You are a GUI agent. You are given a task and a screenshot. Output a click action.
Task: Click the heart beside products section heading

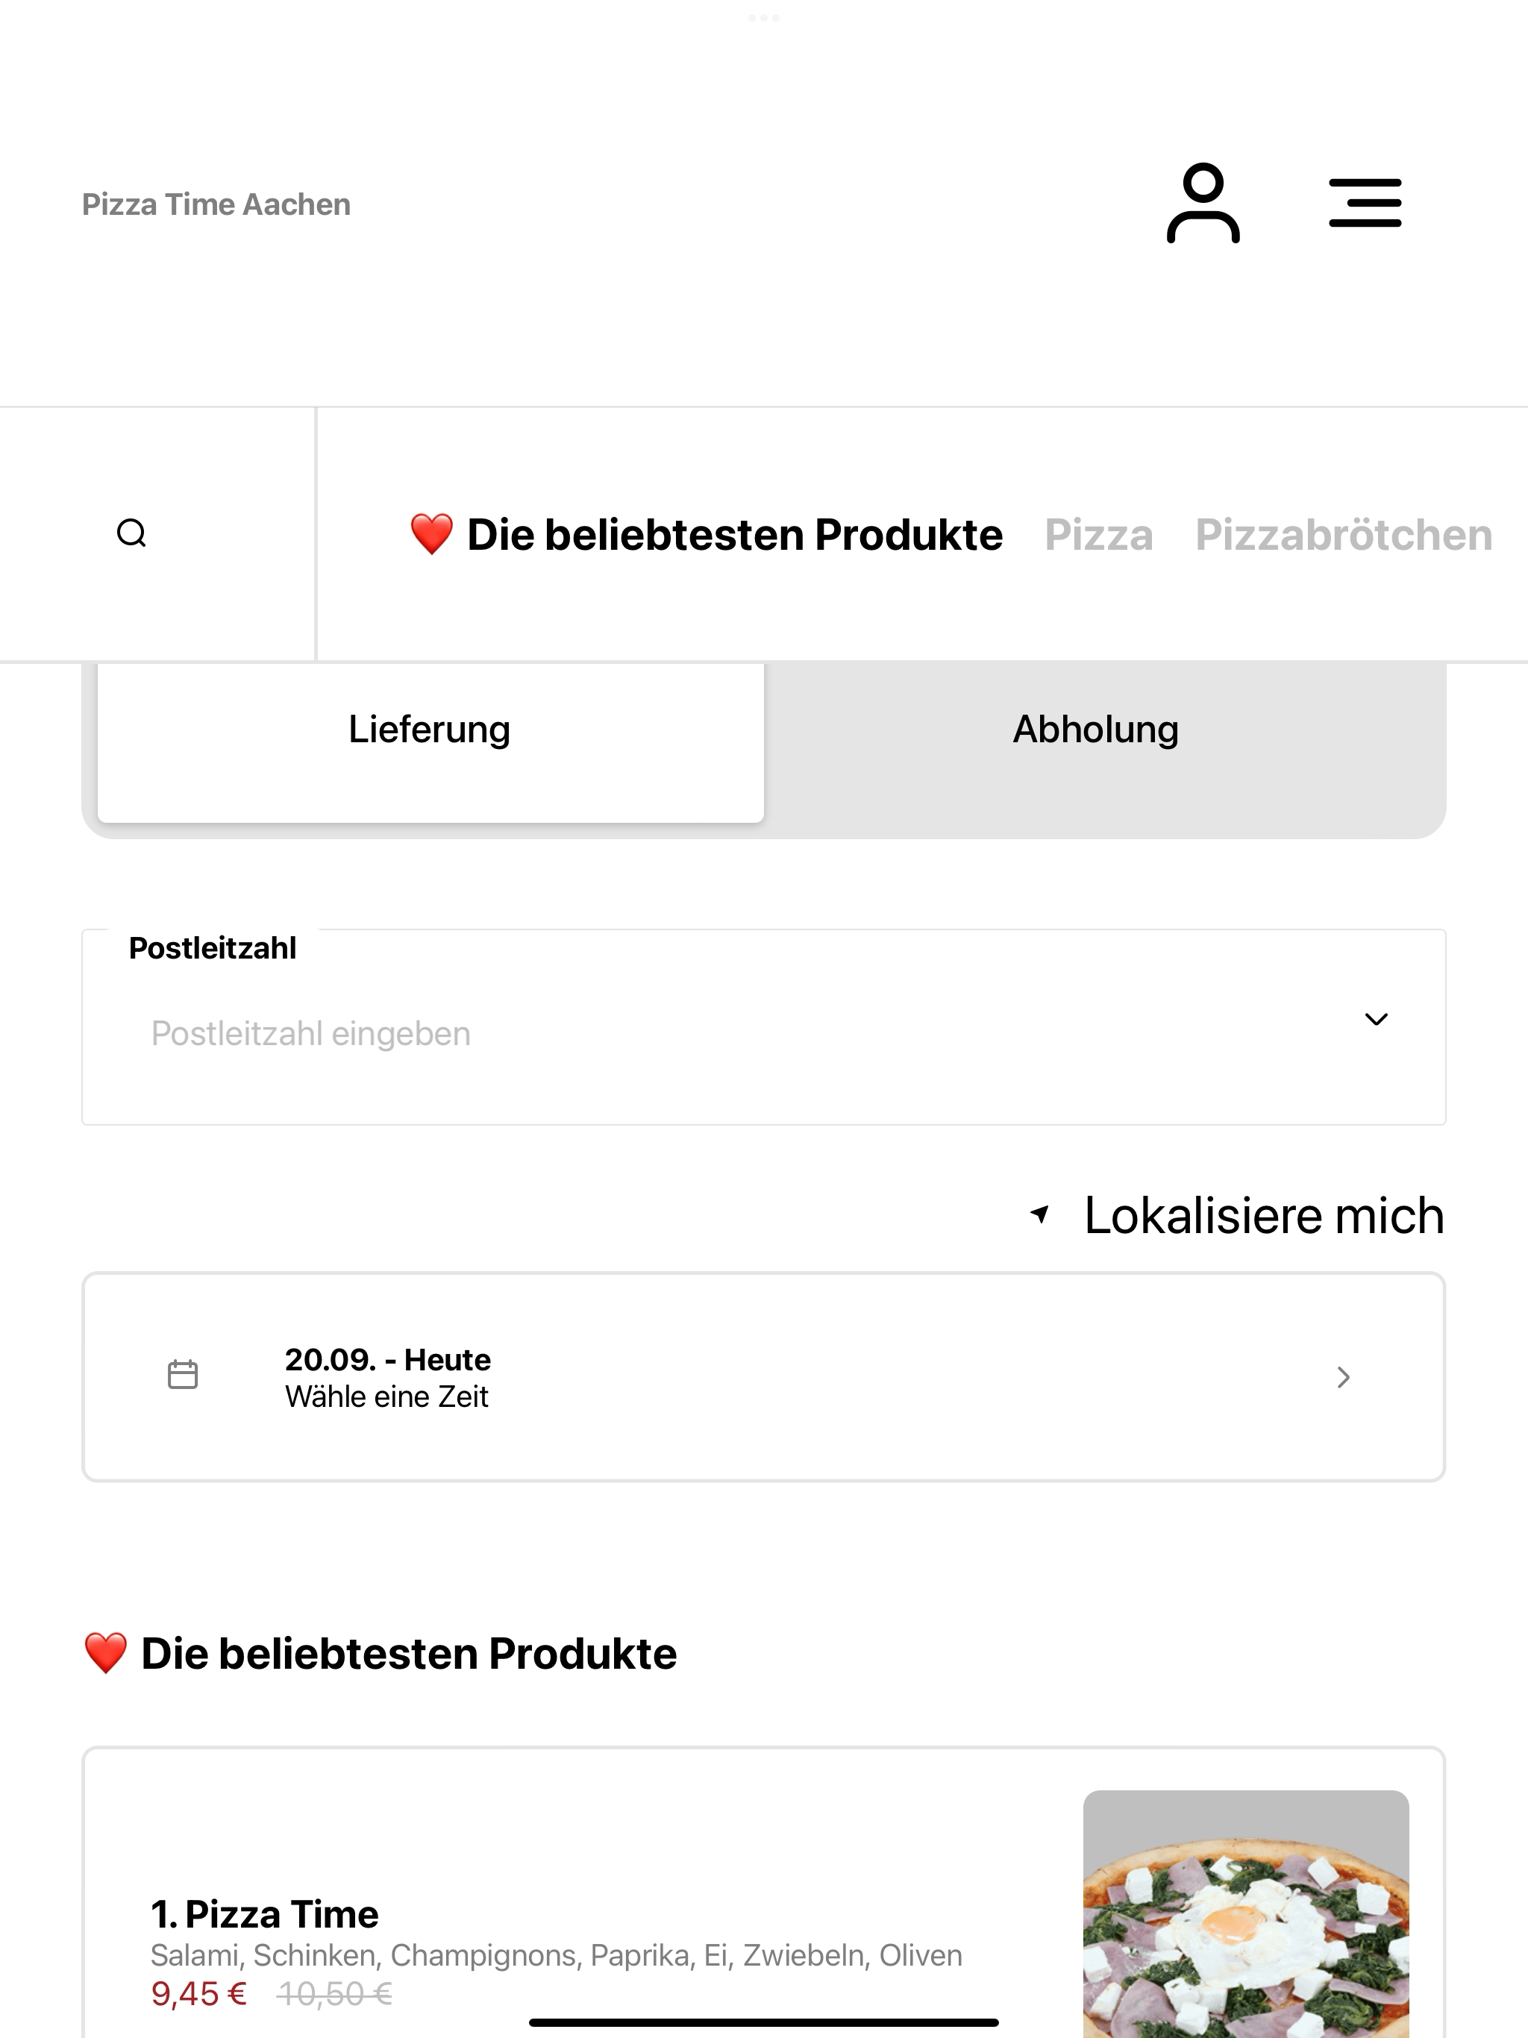tap(105, 1653)
